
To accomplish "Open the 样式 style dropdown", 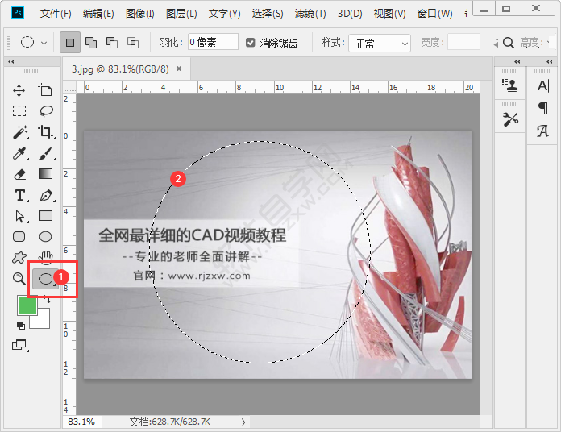I will (380, 44).
